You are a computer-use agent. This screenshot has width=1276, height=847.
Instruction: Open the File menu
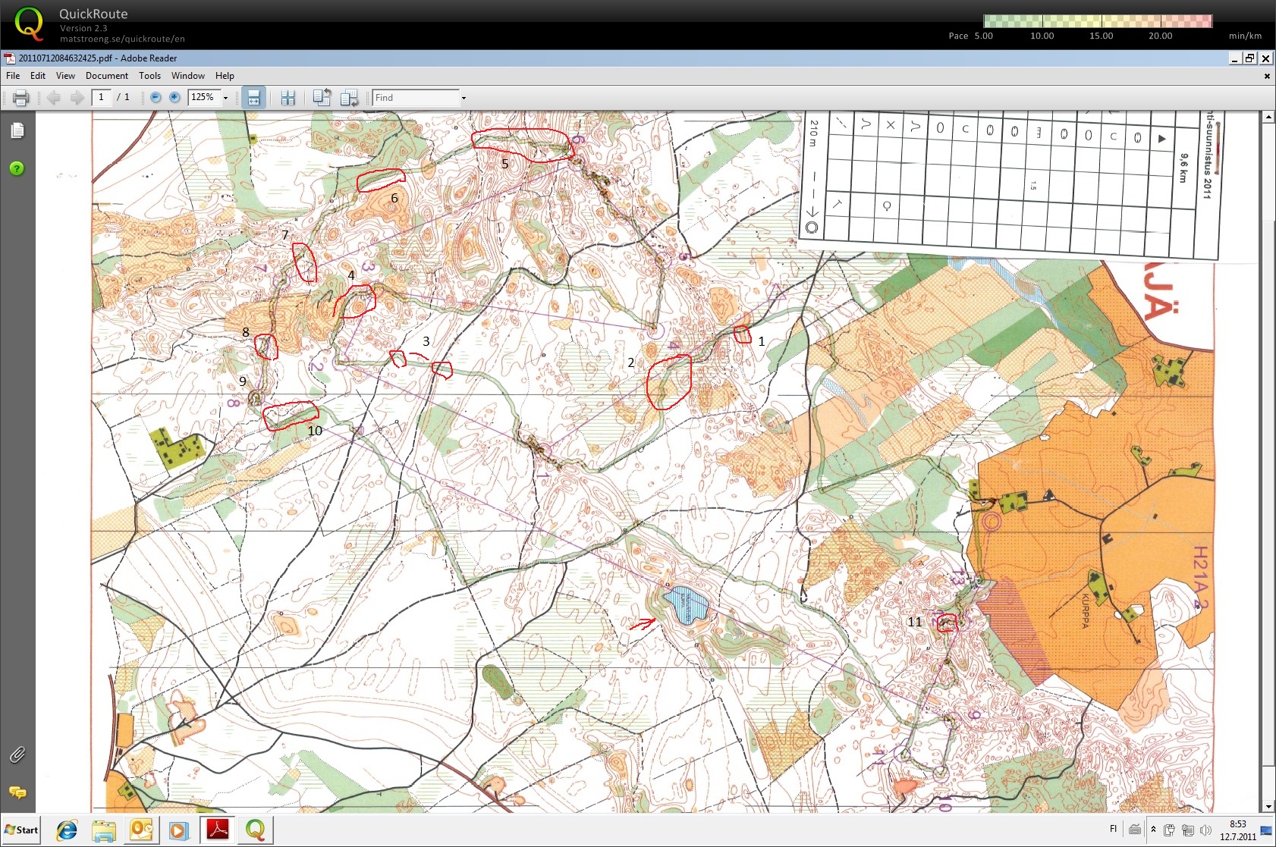(13, 76)
